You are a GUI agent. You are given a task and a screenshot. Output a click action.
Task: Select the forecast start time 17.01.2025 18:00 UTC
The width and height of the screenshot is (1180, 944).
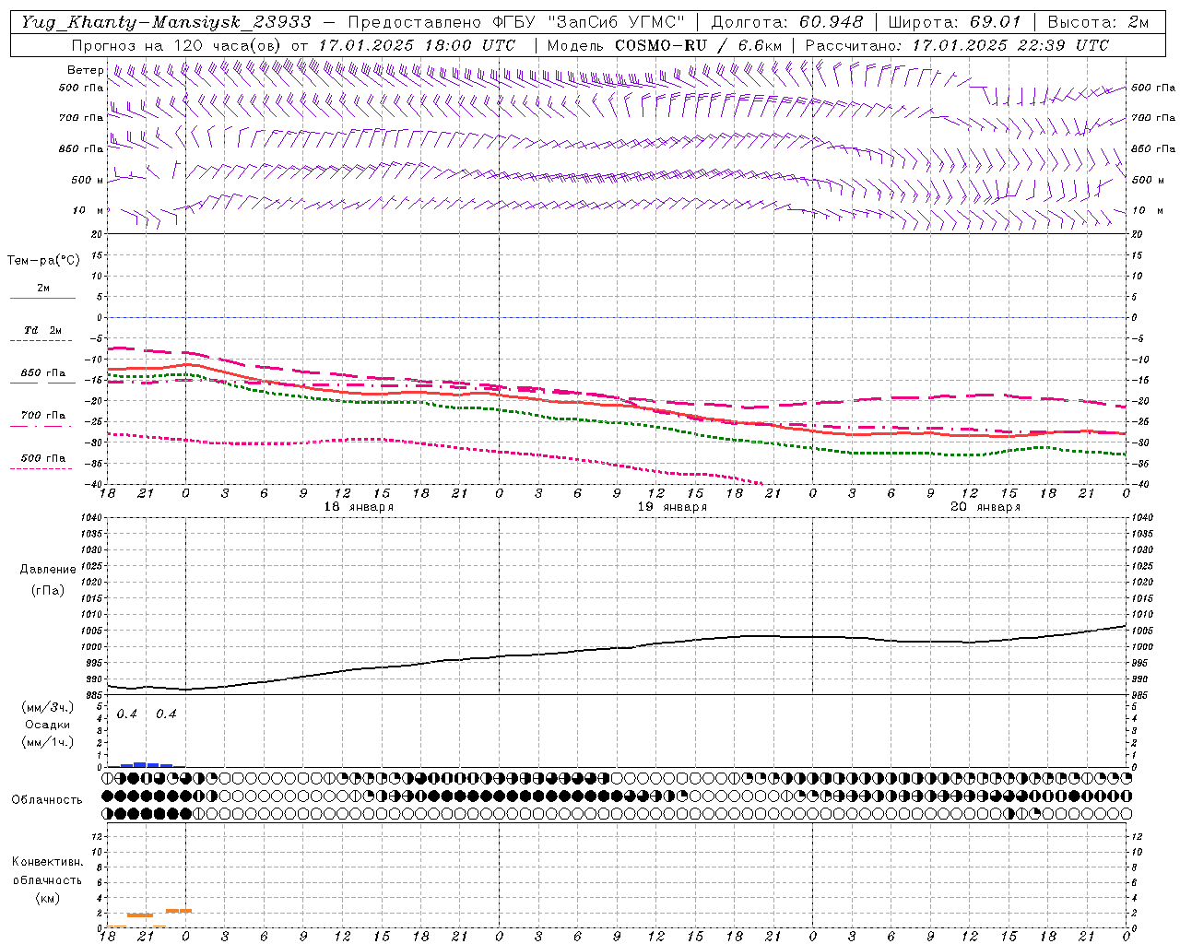click(417, 45)
